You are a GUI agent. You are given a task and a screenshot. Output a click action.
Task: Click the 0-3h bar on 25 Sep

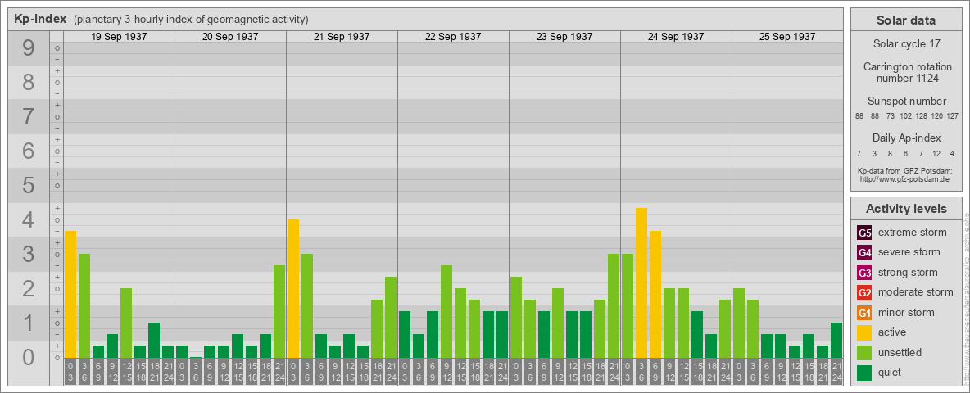[x=739, y=323]
